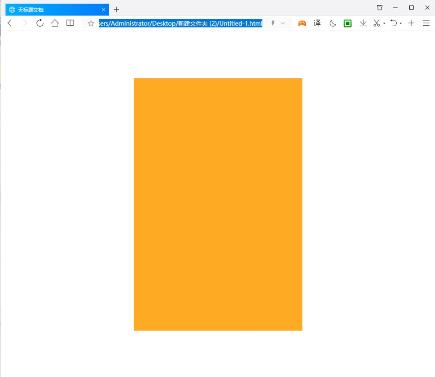
Task: Toggle night mode moon icon
Action: 333,23
